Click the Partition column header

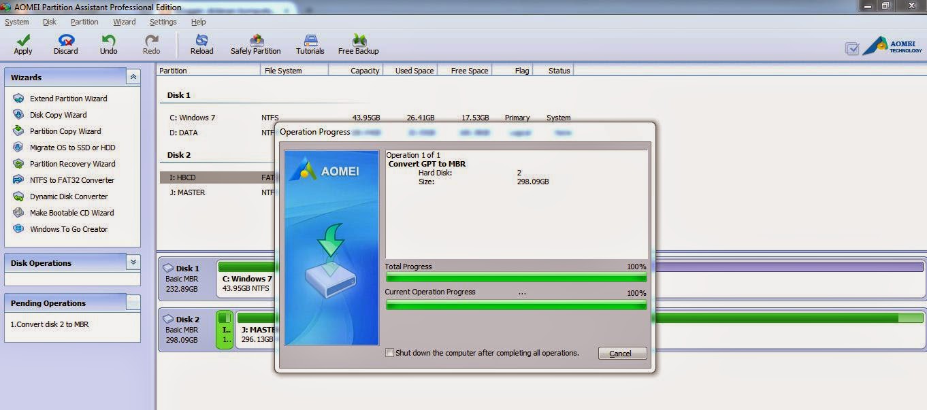coord(208,70)
